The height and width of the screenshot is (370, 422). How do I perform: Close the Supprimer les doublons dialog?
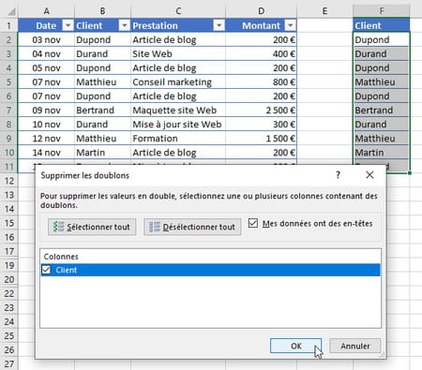click(x=369, y=175)
